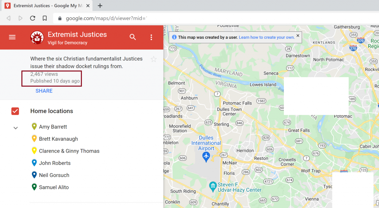Click Dulles International Airport plane marker
This screenshot has width=379, height=208.
pyautogui.click(x=206, y=157)
